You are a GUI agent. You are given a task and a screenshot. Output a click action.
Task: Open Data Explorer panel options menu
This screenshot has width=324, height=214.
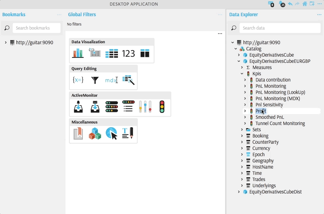[x=319, y=15]
